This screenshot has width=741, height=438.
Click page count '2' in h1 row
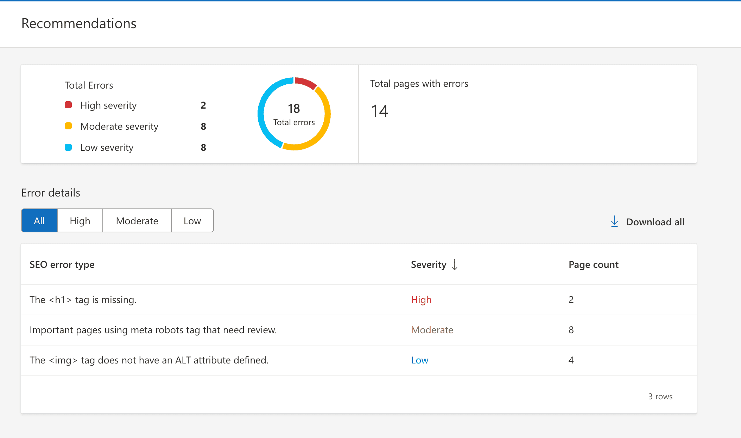point(571,300)
